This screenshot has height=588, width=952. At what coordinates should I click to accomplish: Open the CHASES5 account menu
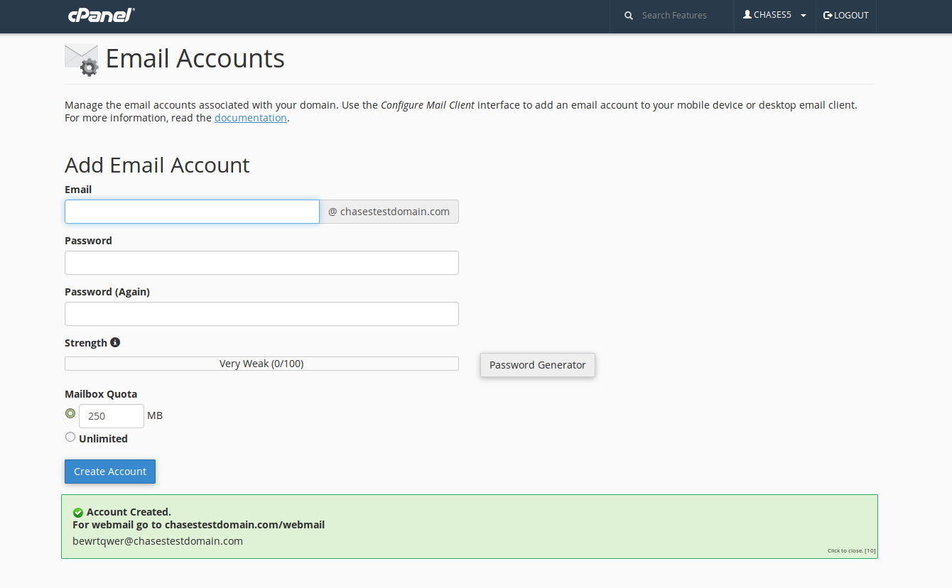pyautogui.click(x=772, y=16)
